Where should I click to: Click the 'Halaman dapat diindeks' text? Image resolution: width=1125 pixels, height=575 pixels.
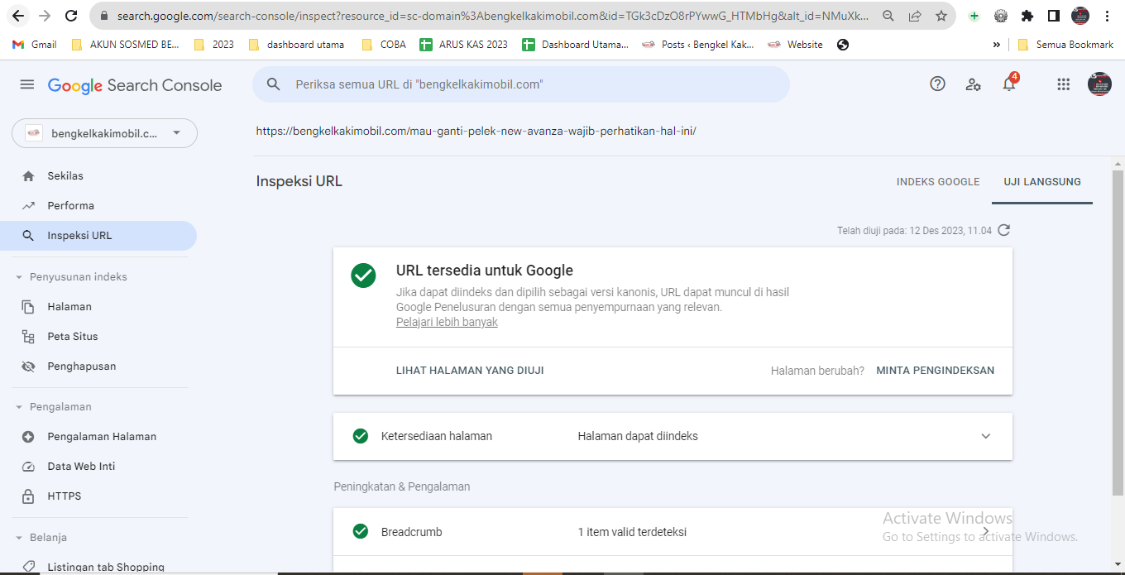pos(638,436)
